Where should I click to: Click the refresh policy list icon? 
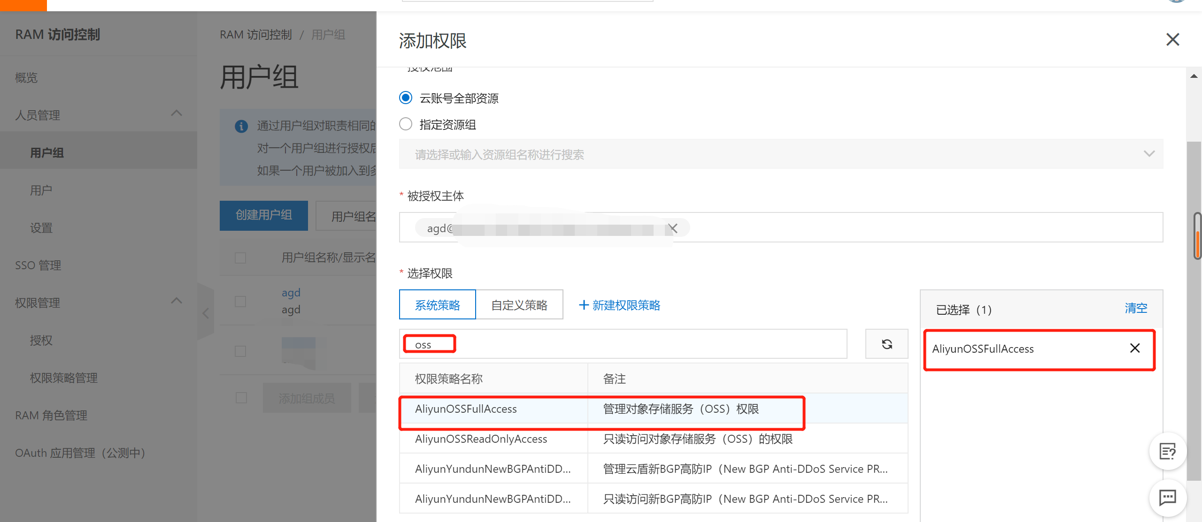[886, 344]
